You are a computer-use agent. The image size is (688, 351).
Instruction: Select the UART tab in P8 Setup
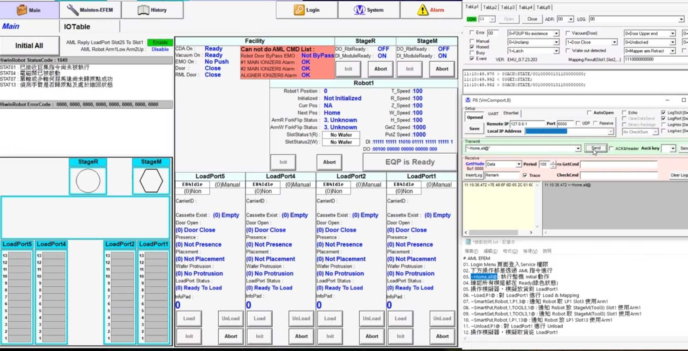(493, 114)
